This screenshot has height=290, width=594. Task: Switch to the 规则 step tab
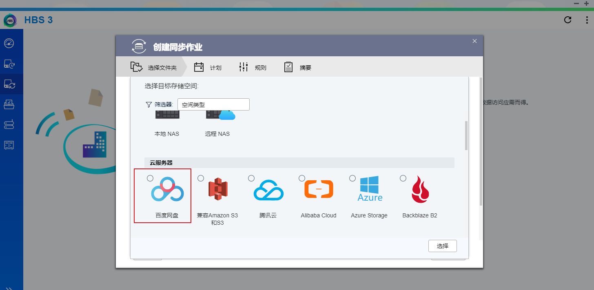(253, 67)
